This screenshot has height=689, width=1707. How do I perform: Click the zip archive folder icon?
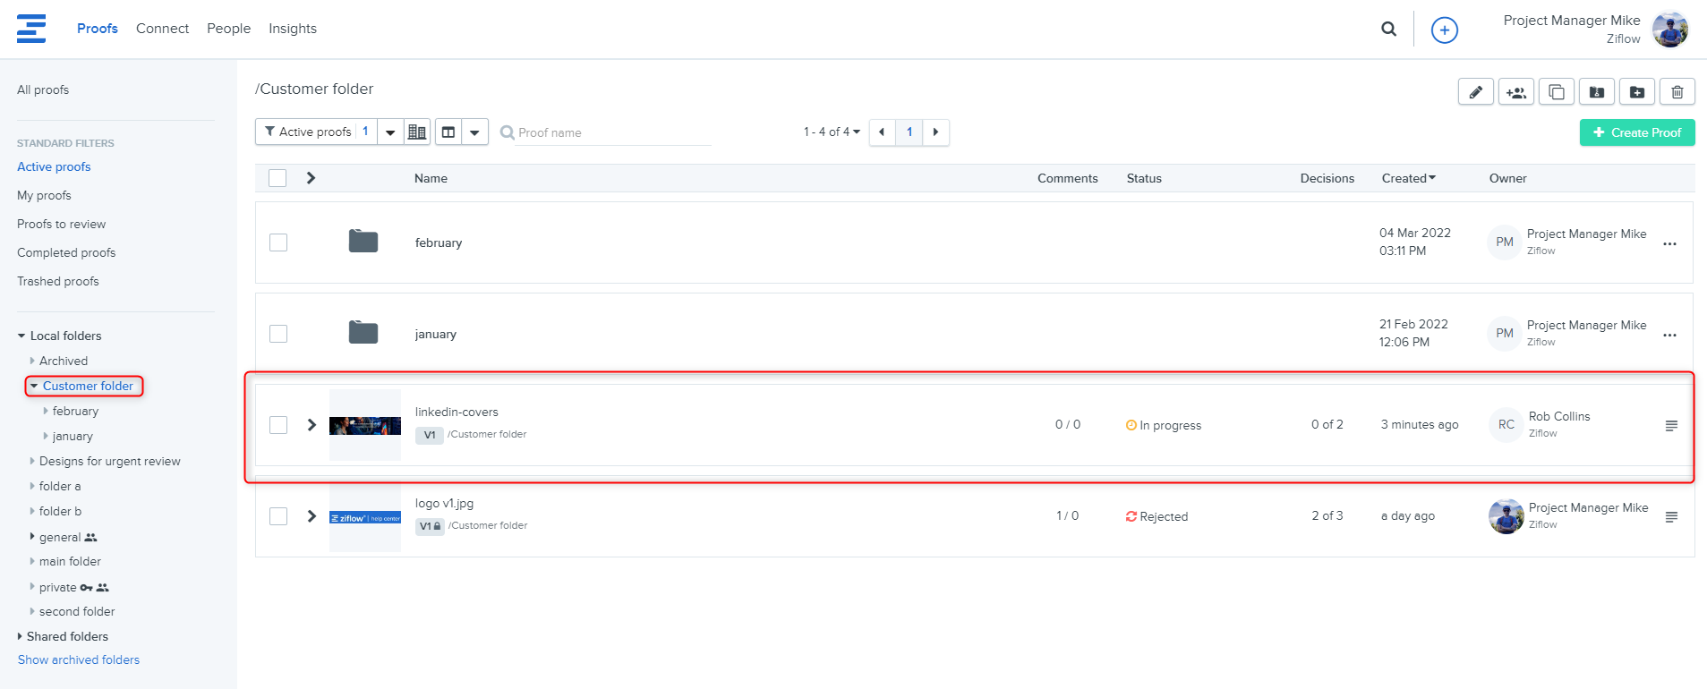click(1597, 92)
